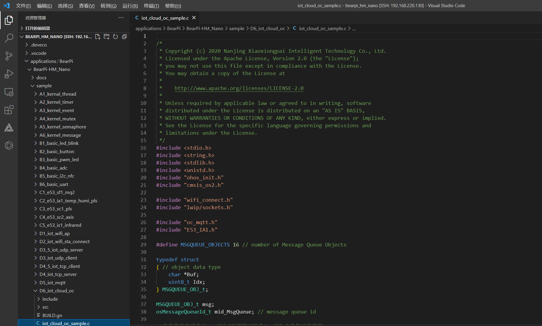Click breadcrumb item applications
Screen dimensions: 542x326
[148, 28]
